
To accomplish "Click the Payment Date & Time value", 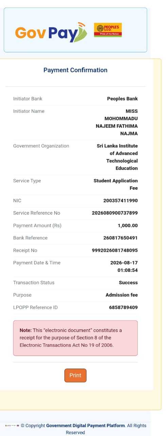I will (124, 266).
